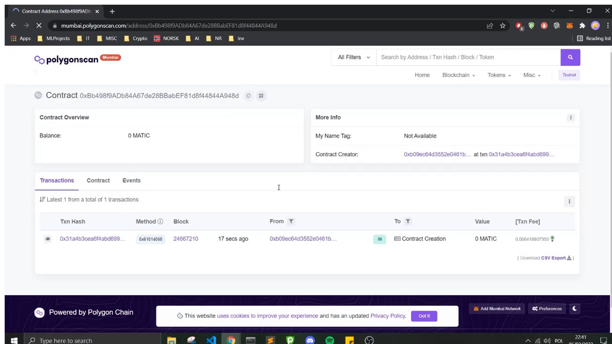Open the NORSK bookmark folder
The width and height of the screenshot is (612, 344).
click(166, 38)
